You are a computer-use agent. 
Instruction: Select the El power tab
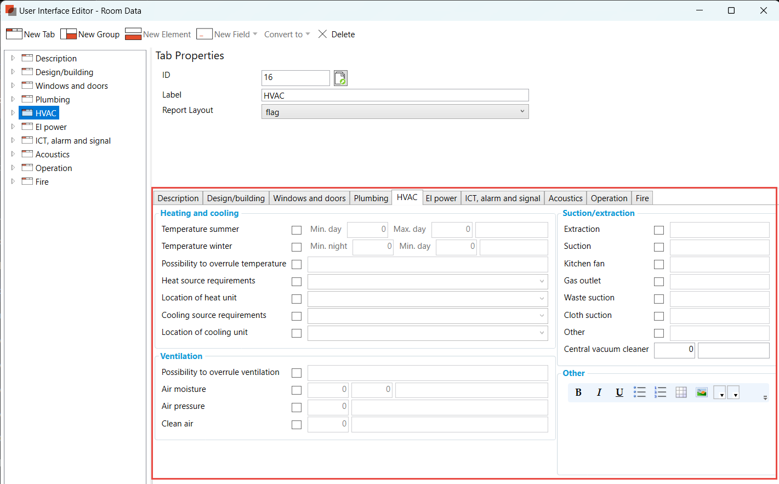[441, 198]
